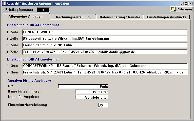Switch to the Allgemeine Angaben tab
Viewport: 194px width, 121px height.
coord(26,17)
